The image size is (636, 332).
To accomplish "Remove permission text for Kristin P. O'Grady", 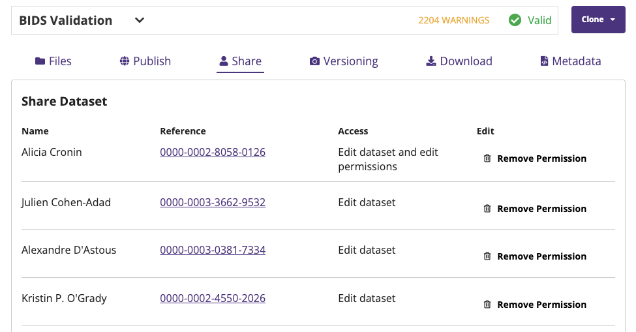I will click(542, 305).
